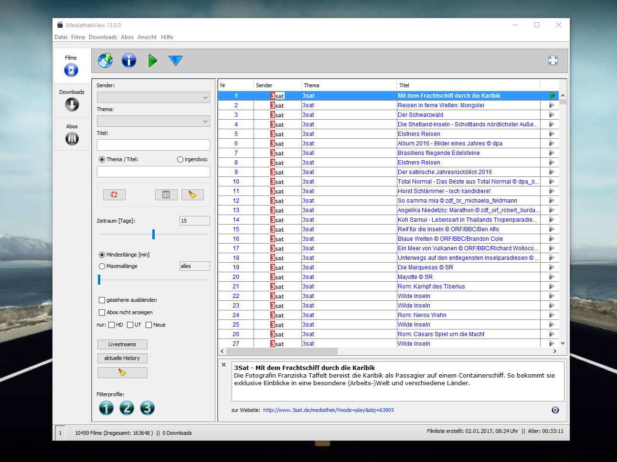Sort table by Sender column header
This screenshot has height=462, width=617.
(x=277, y=85)
